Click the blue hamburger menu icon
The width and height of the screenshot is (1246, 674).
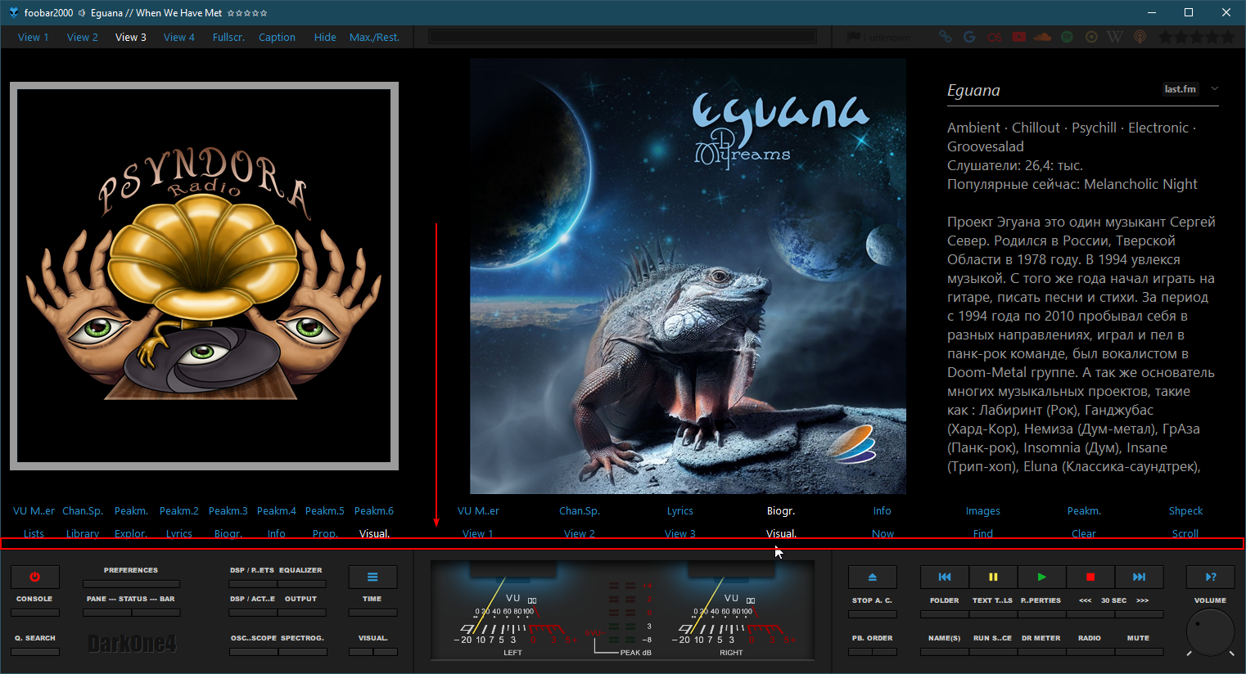(372, 577)
